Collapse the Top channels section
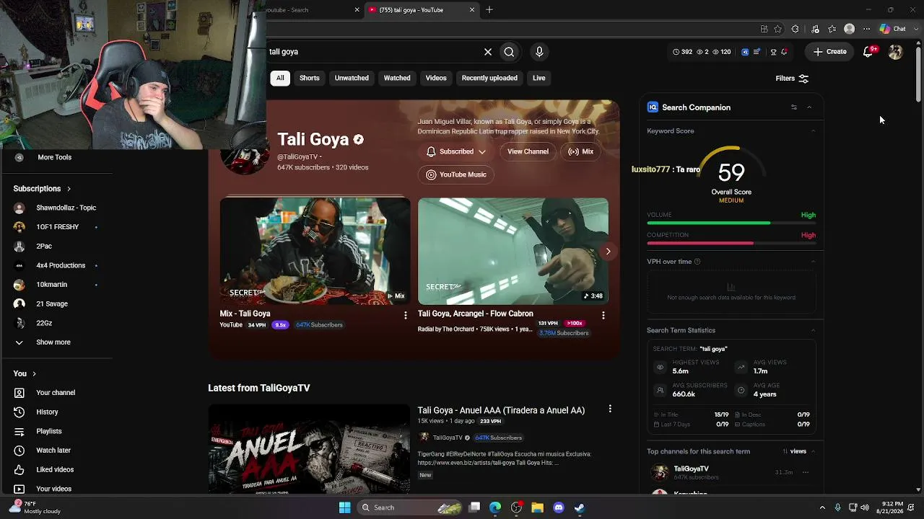 tap(813, 451)
